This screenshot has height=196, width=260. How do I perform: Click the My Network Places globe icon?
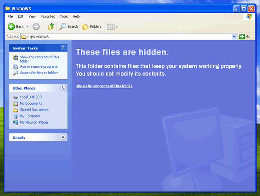tap(16, 123)
